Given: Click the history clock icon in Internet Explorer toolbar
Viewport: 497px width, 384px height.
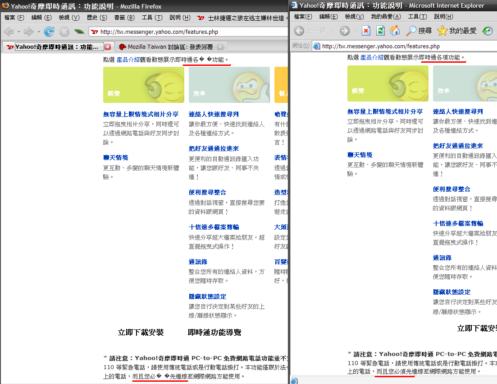Looking at the screenshot, I should (x=488, y=31).
